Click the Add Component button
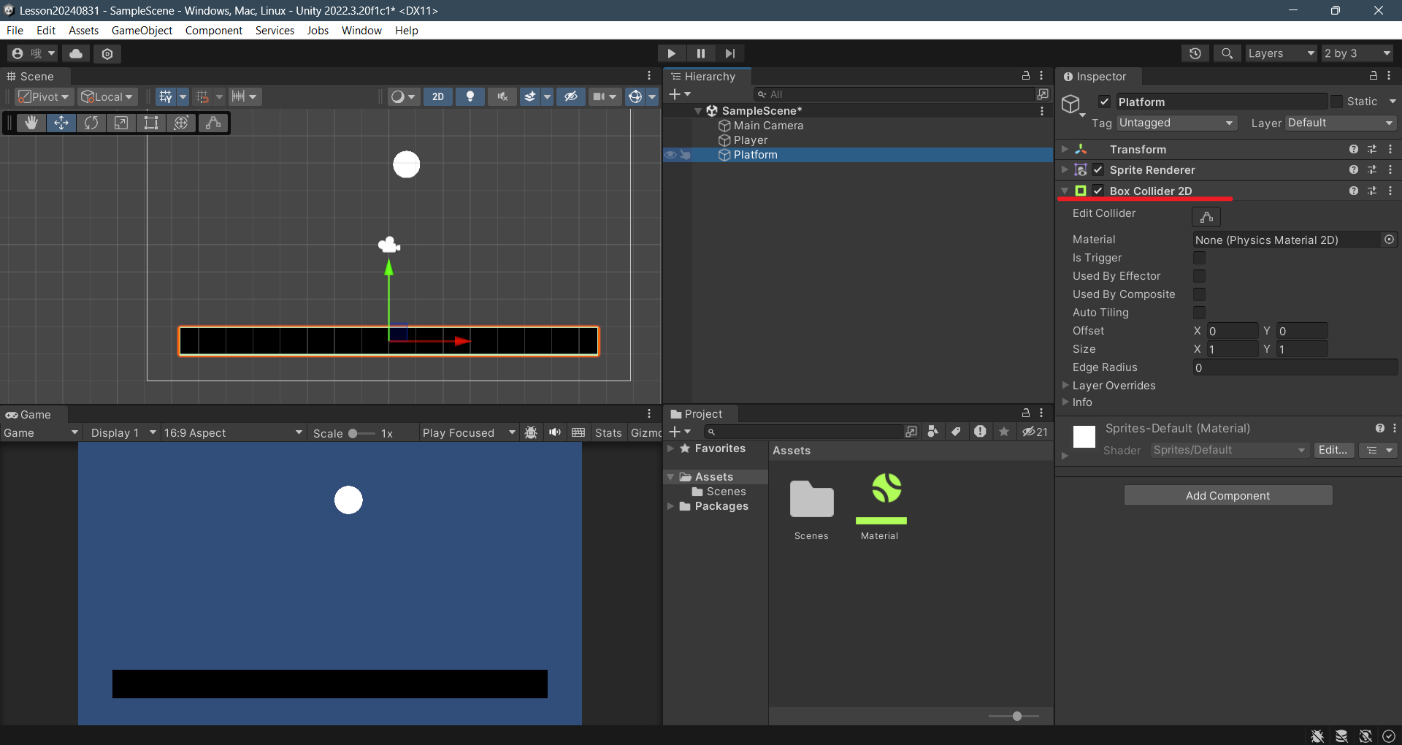The width and height of the screenshot is (1402, 745). point(1227,495)
